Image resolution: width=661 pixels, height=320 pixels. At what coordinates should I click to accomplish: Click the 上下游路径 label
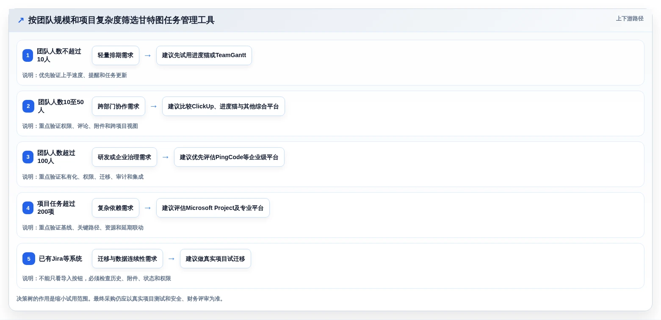click(630, 19)
